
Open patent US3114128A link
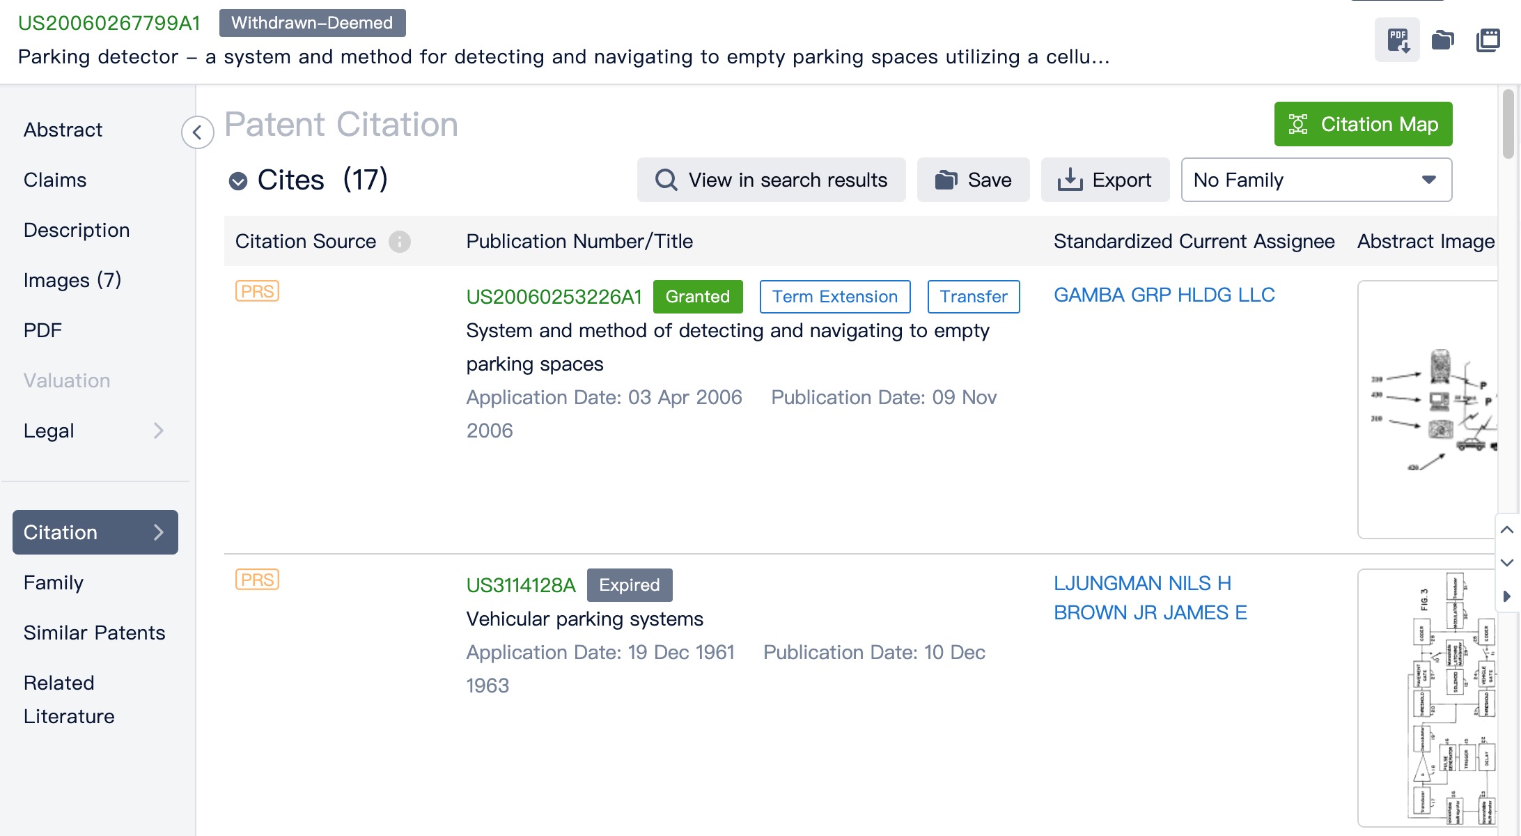(521, 585)
